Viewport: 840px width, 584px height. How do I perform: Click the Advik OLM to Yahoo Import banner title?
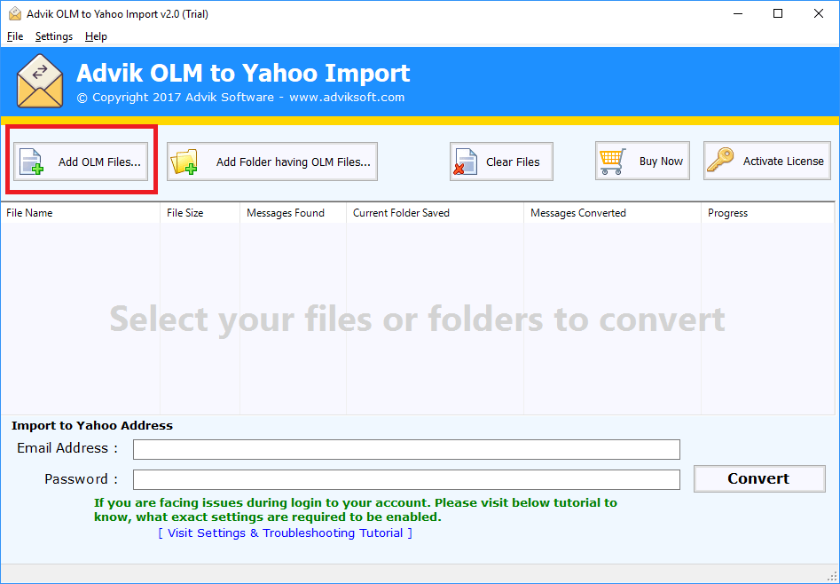tap(243, 73)
